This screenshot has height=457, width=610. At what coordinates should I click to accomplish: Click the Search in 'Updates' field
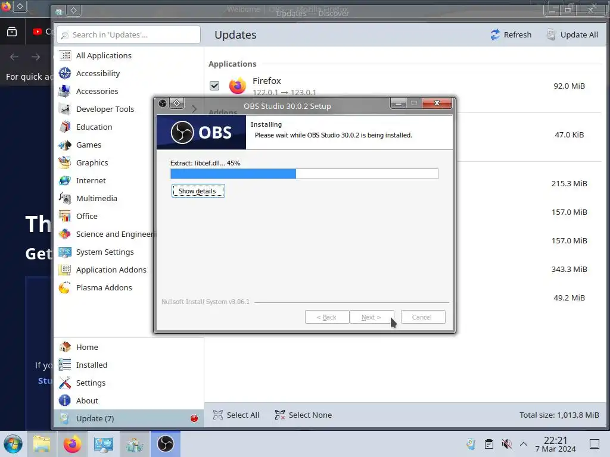click(129, 35)
